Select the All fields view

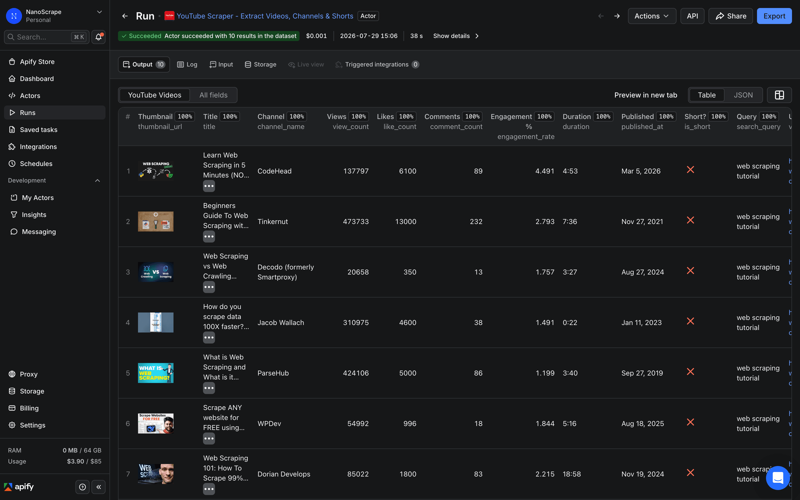click(213, 95)
